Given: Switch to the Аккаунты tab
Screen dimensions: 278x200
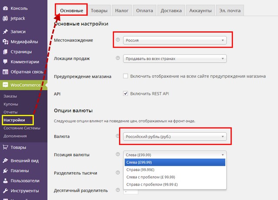Looking at the screenshot, I should pyautogui.click(x=200, y=10).
